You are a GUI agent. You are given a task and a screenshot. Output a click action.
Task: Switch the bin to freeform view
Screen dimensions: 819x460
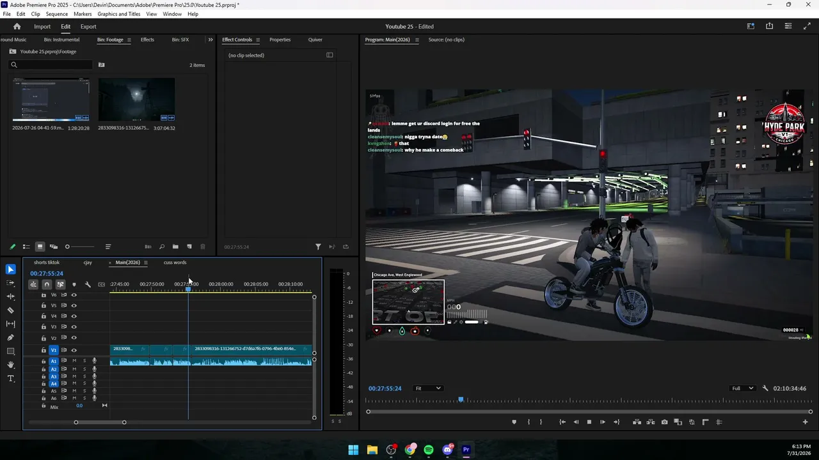pos(54,247)
